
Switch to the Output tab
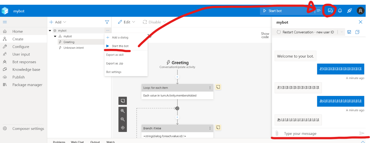point(95,142)
